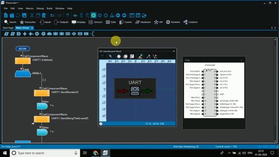The width and height of the screenshot is (279, 157).
Task: Click the Pause simulation button
Action: [100, 15]
